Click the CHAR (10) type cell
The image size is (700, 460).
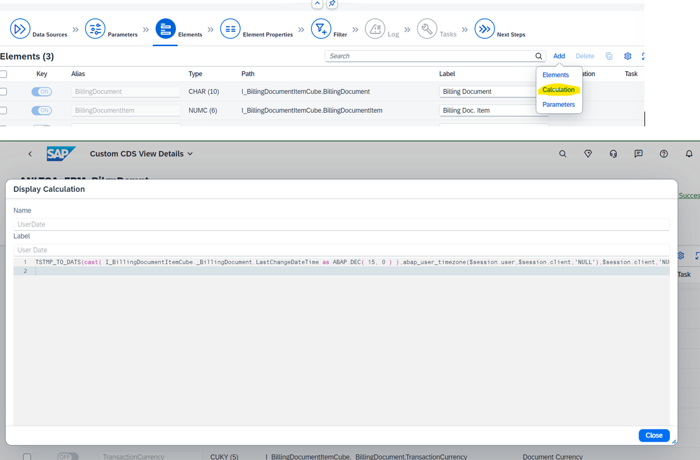point(204,92)
